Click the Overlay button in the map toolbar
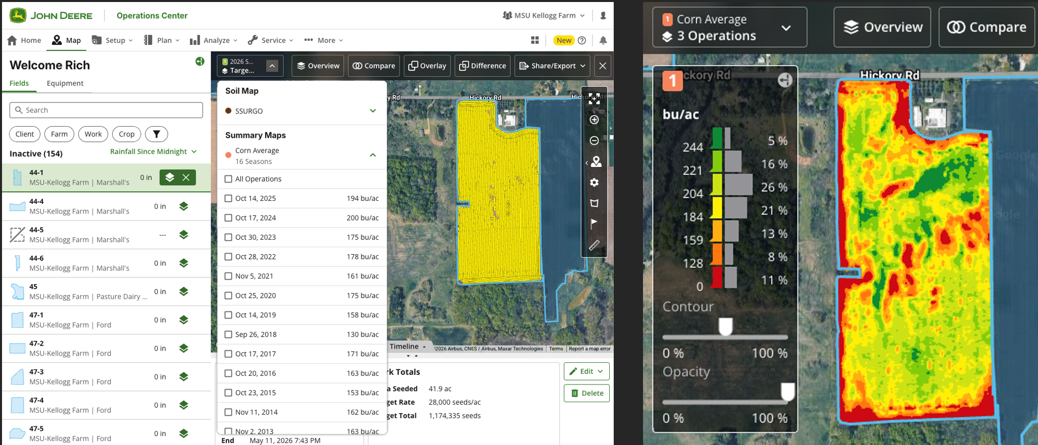This screenshot has height=445, width=1038. (427, 66)
